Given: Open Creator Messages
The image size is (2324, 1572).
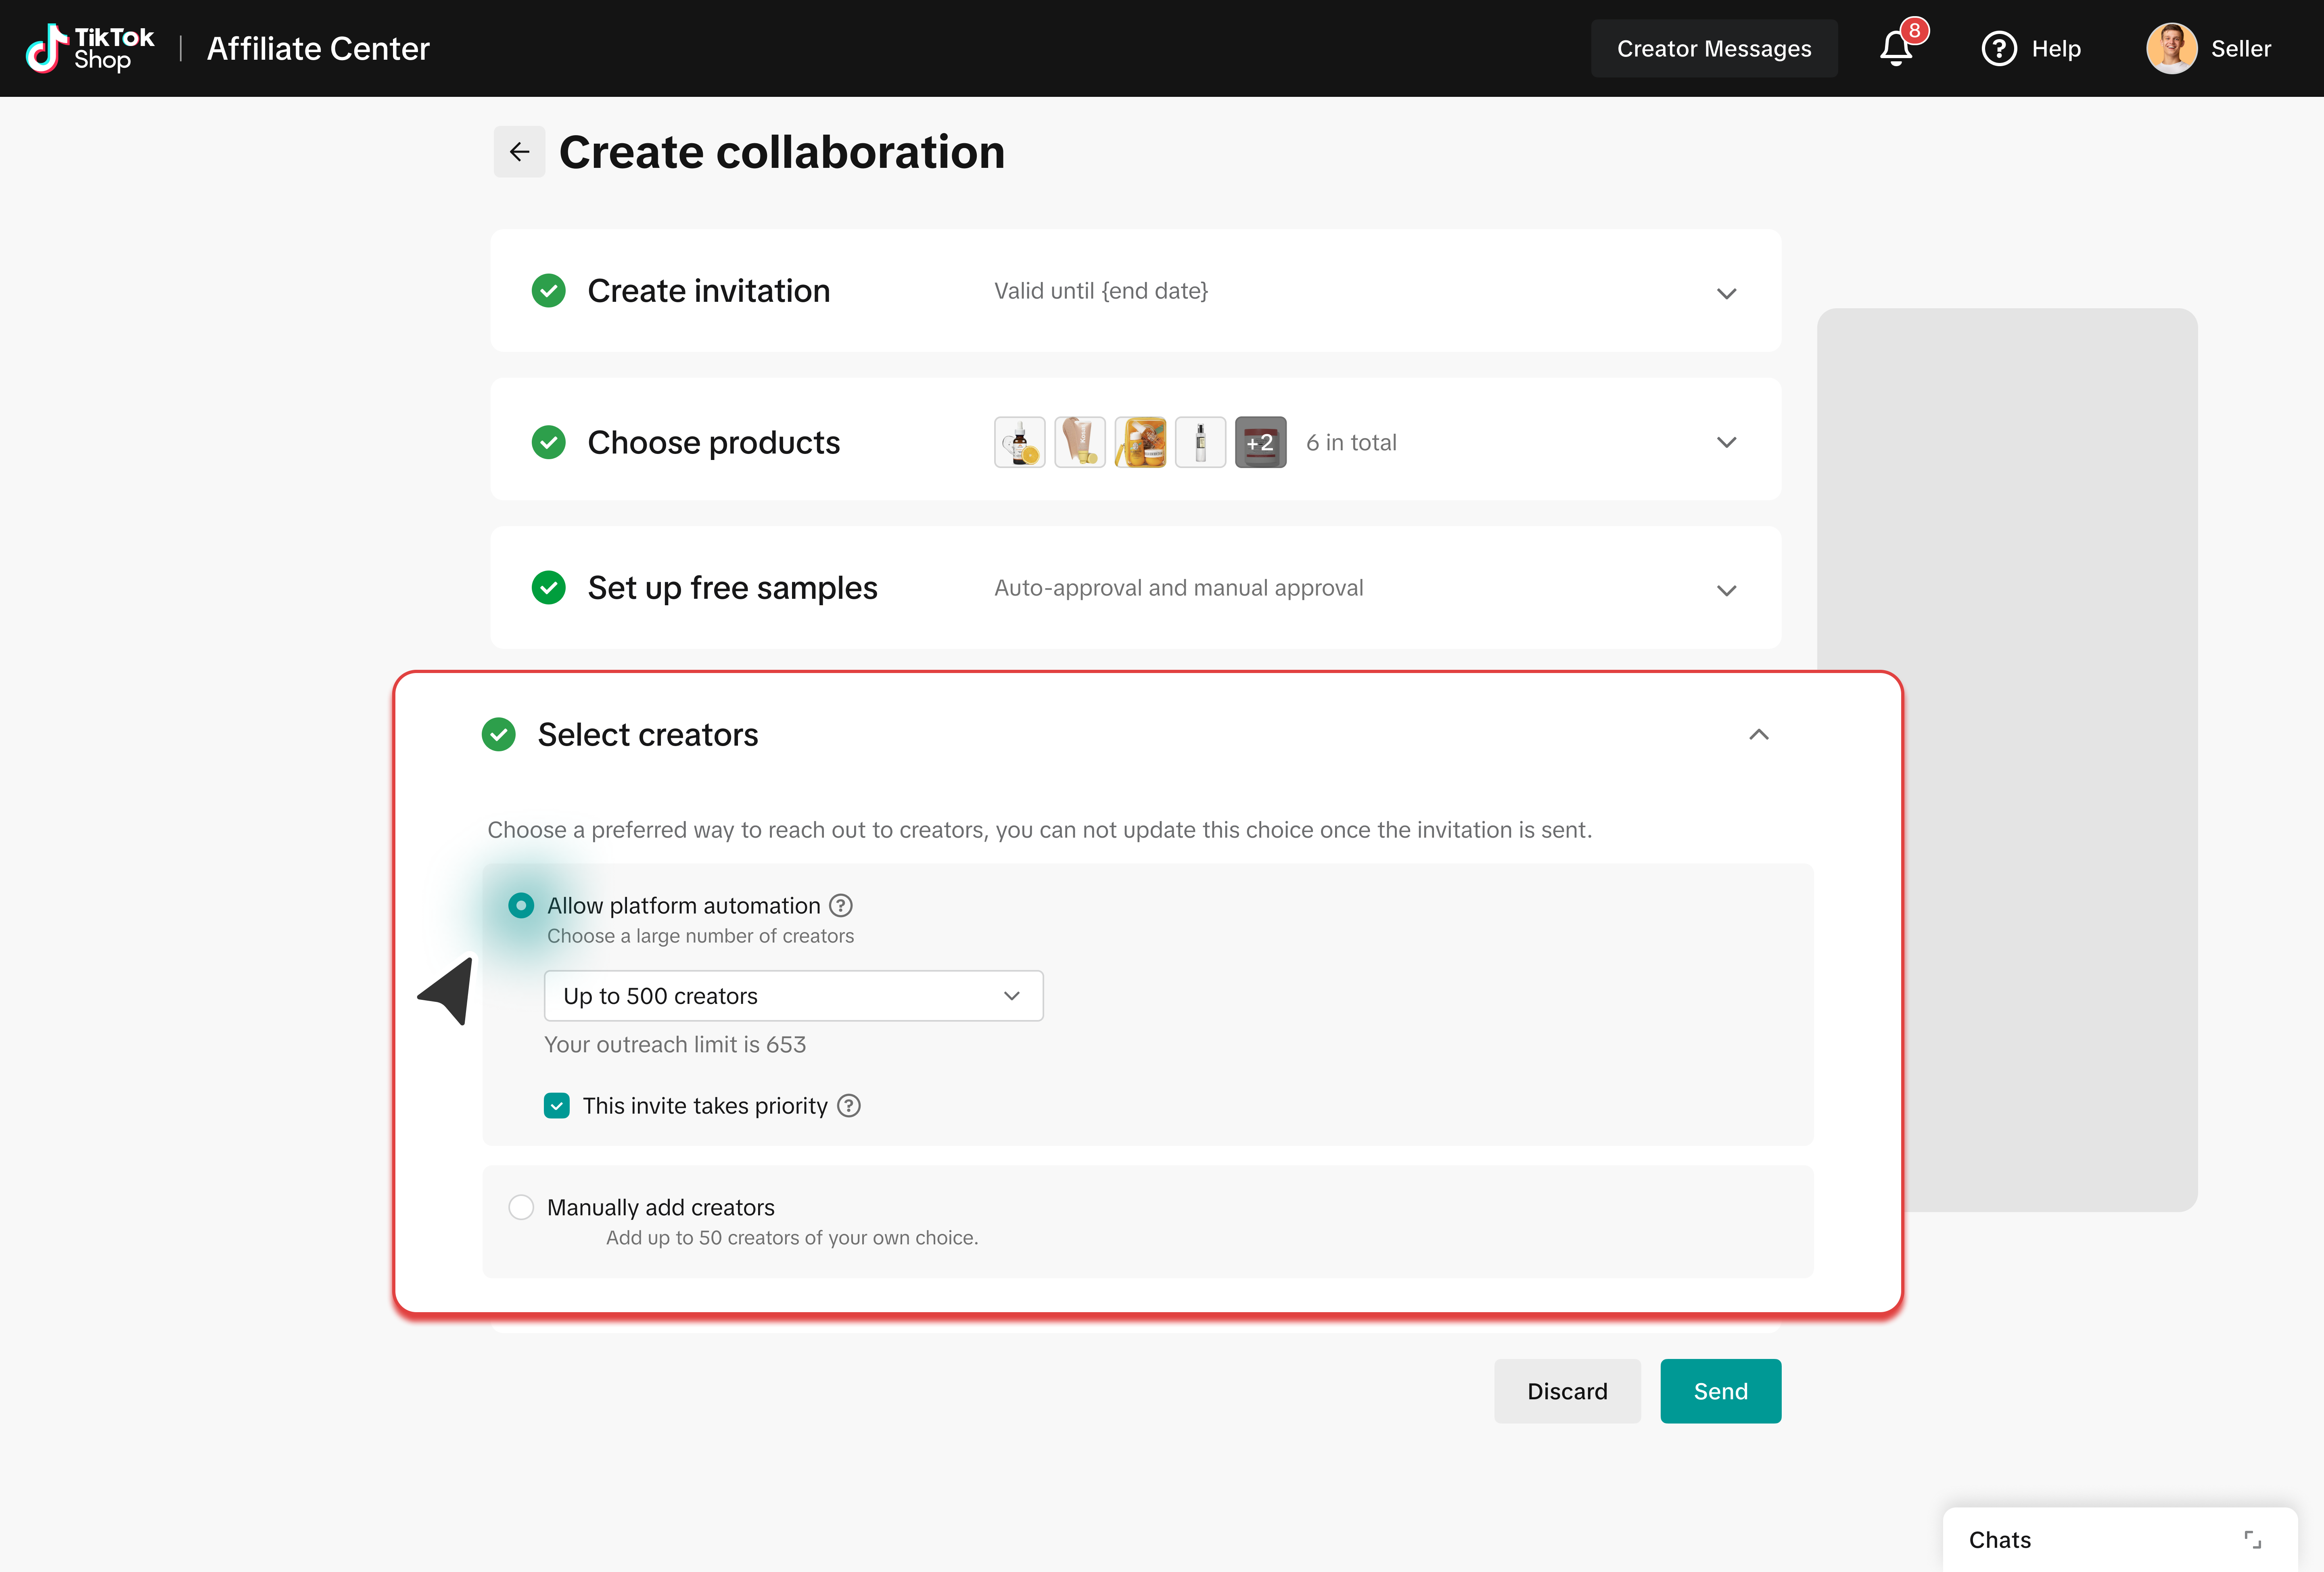Looking at the screenshot, I should click(x=1714, y=48).
